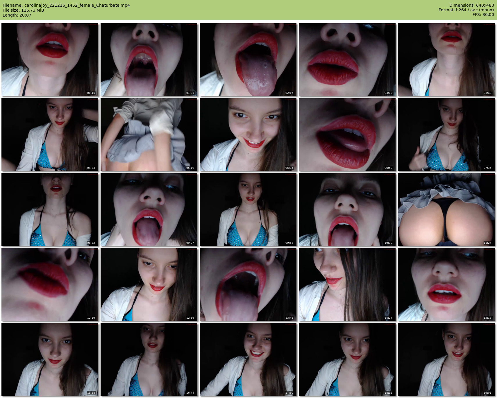Open the thumbnail timestamped 04:33
The height and width of the screenshot is (398, 497).
coord(50,135)
